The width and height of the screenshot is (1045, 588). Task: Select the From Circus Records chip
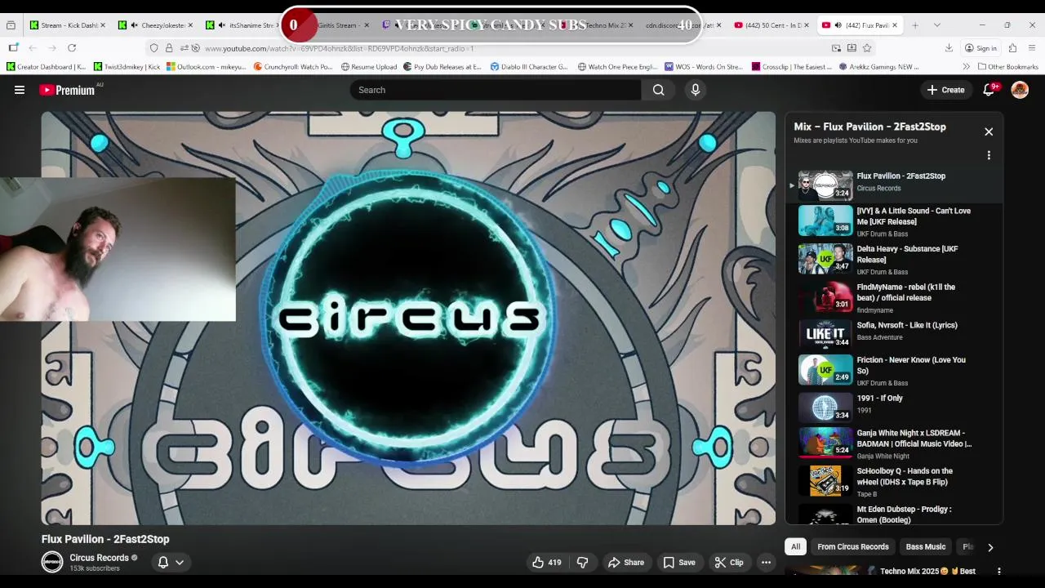click(x=852, y=547)
